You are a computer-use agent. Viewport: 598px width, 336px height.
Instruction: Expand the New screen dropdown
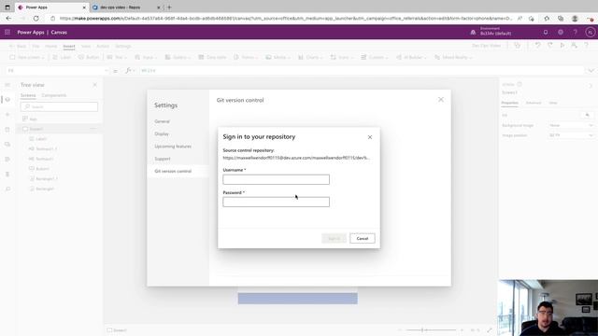[x=27, y=57]
